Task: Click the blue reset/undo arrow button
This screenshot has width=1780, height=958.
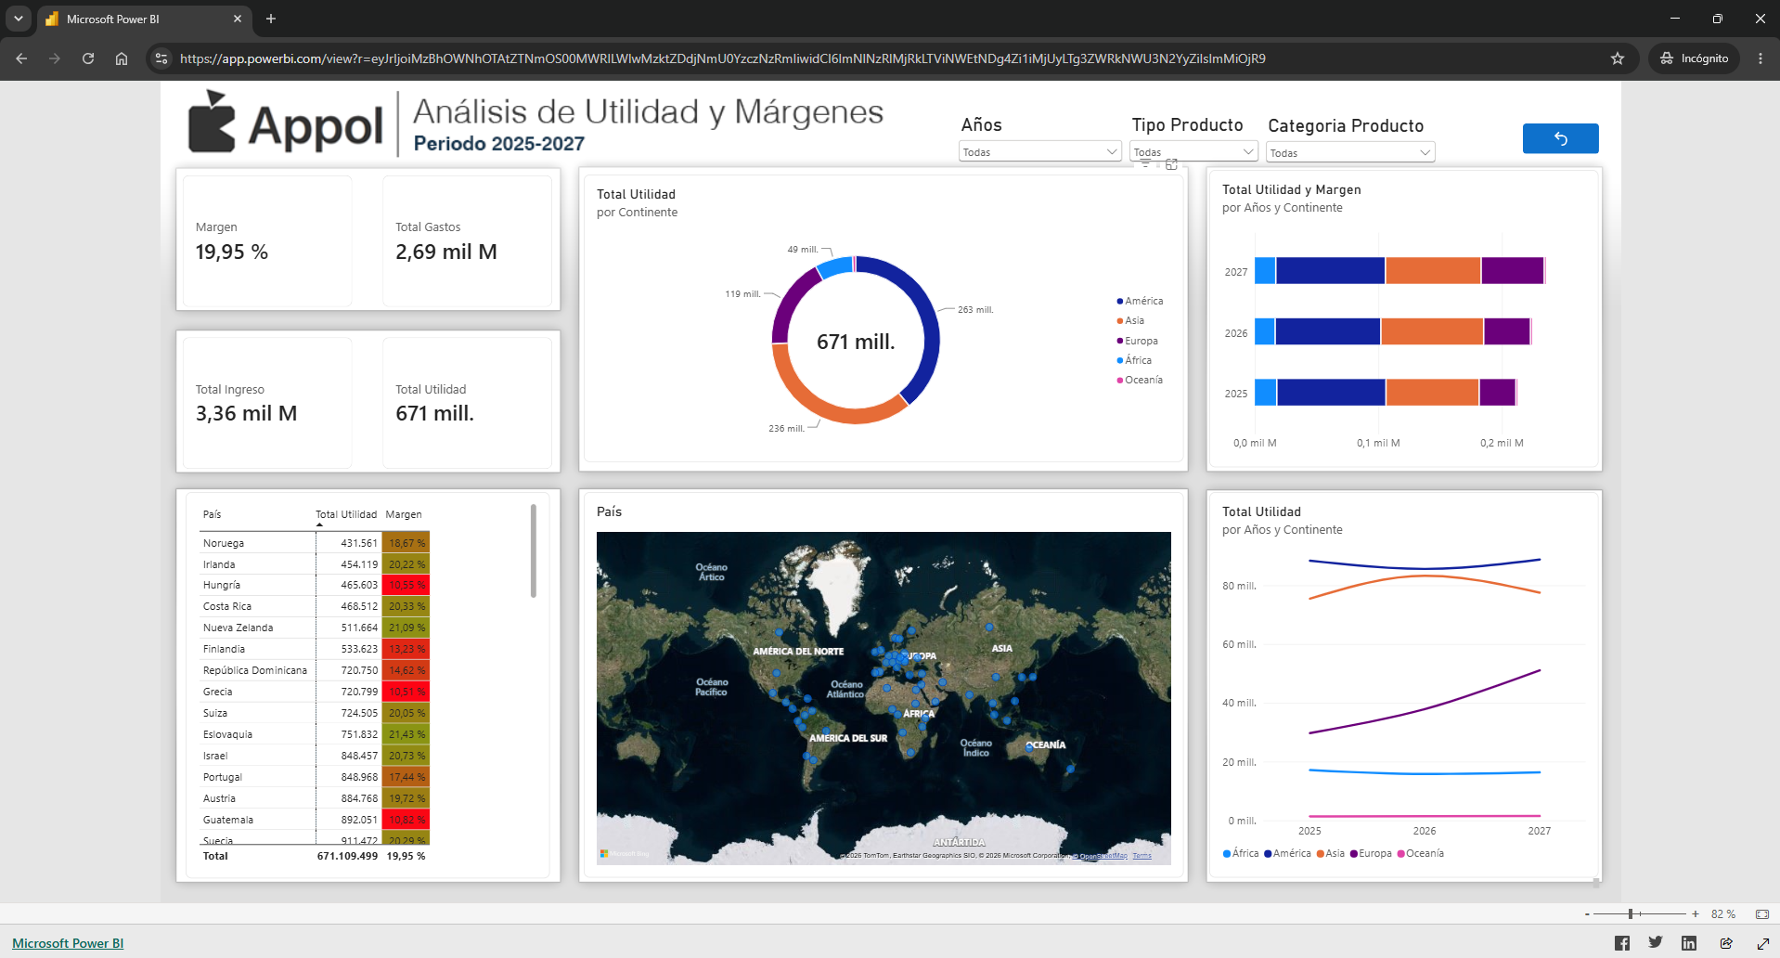Action: click(x=1560, y=138)
